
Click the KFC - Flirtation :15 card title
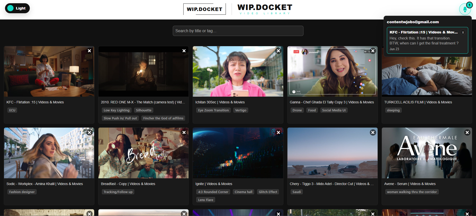tap(35, 102)
